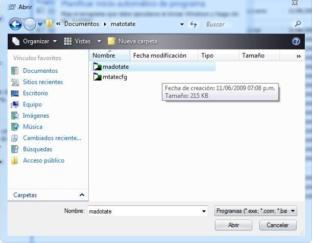Go to Escritorio in favorite links
Screen dimensions: 312x243
(35, 93)
